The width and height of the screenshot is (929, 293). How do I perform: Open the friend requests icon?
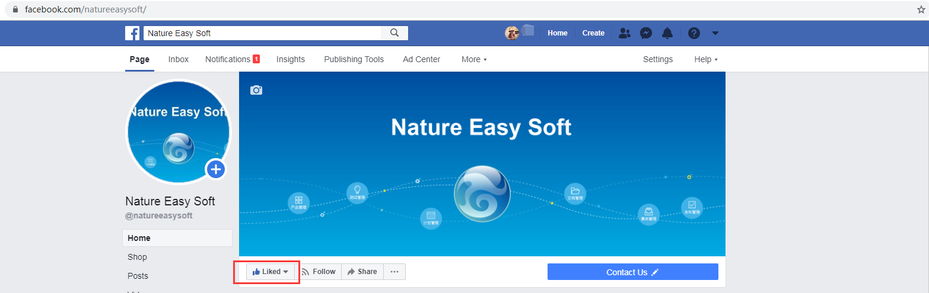tap(624, 33)
